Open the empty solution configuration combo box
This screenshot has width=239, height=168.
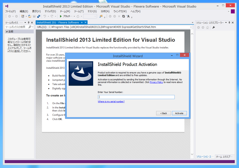[x=90, y=16]
